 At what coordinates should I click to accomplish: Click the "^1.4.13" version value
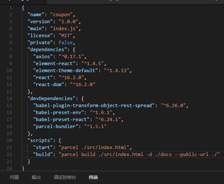click(x=117, y=71)
